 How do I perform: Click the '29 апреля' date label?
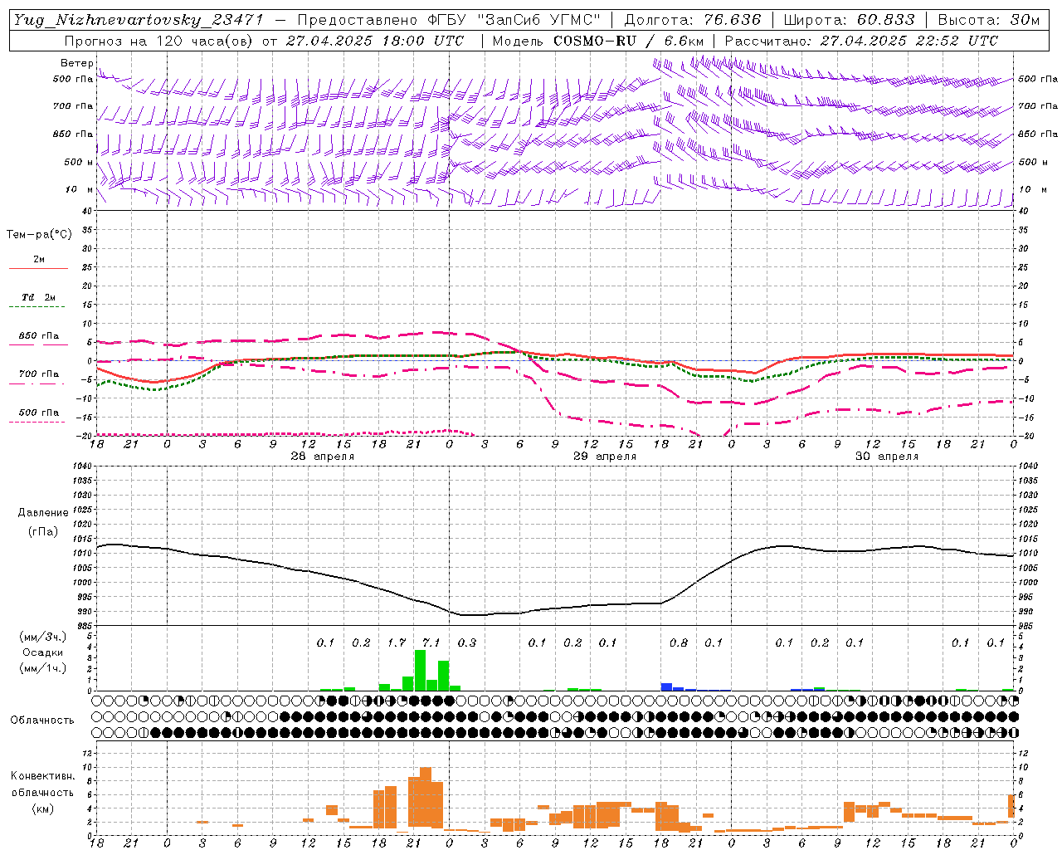pyautogui.click(x=605, y=457)
